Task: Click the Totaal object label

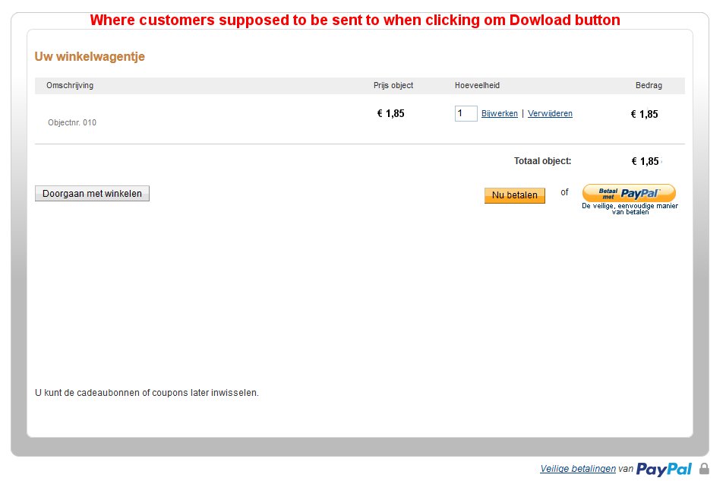Action: 542,161
